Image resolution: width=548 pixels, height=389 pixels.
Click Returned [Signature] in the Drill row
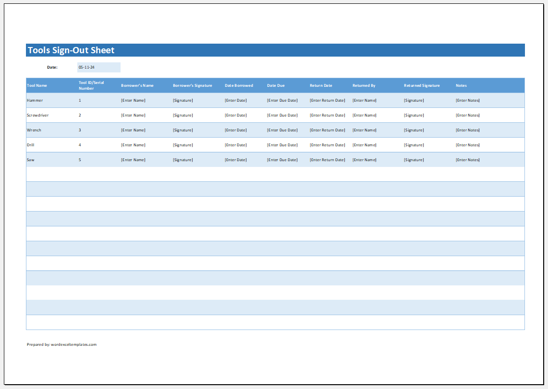[414, 145]
